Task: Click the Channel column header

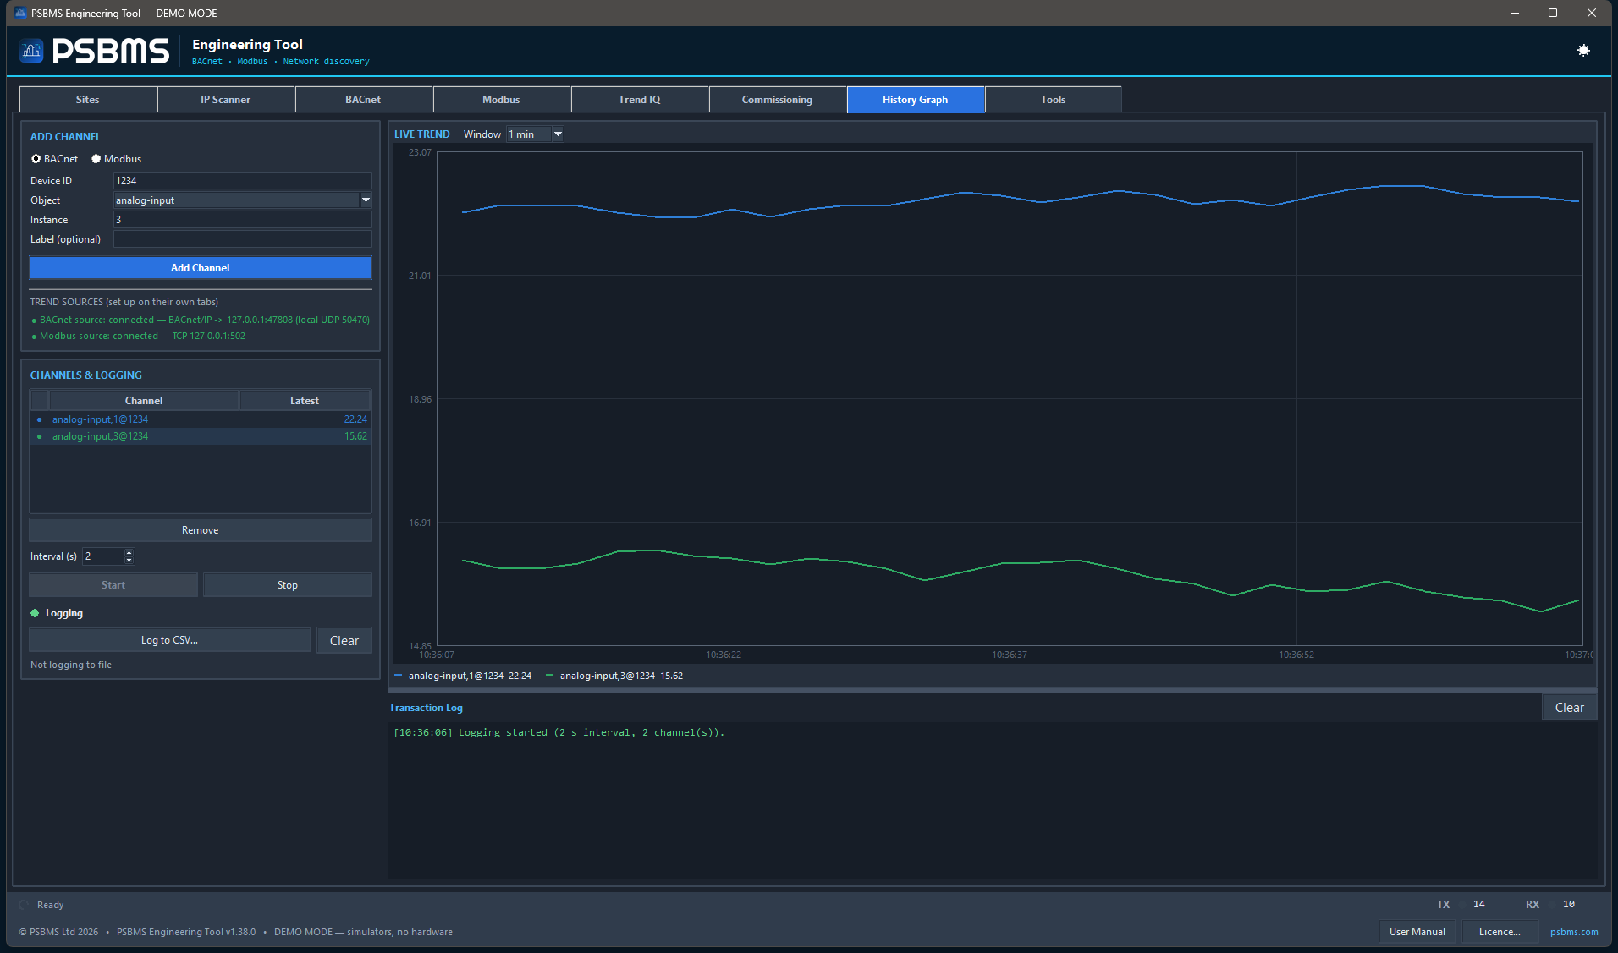Action: pos(144,401)
